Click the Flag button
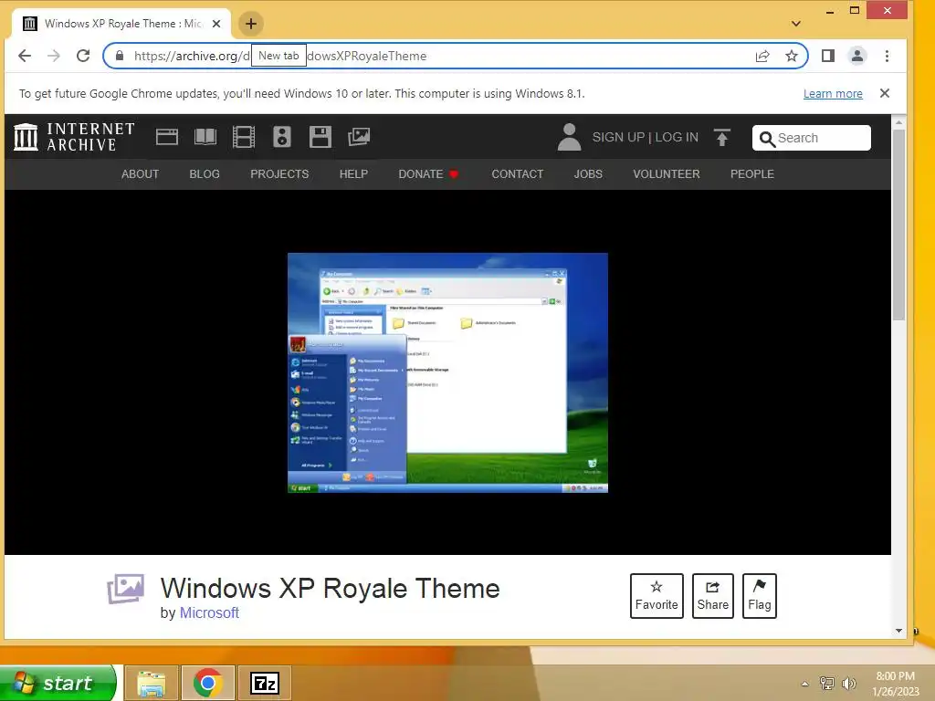Viewport: 935px width, 701px height. [759, 596]
